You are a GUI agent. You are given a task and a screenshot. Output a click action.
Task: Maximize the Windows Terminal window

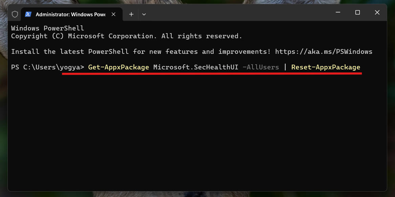pyautogui.click(x=357, y=12)
